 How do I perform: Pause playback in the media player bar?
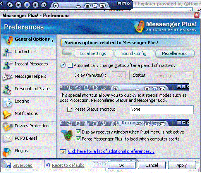[x=27, y=5]
